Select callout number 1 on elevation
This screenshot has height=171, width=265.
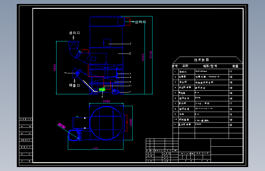(131, 44)
